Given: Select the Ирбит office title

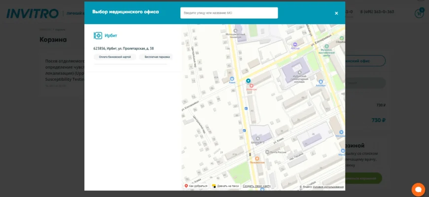Looking at the screenshot, I should (x=111, y=35).
